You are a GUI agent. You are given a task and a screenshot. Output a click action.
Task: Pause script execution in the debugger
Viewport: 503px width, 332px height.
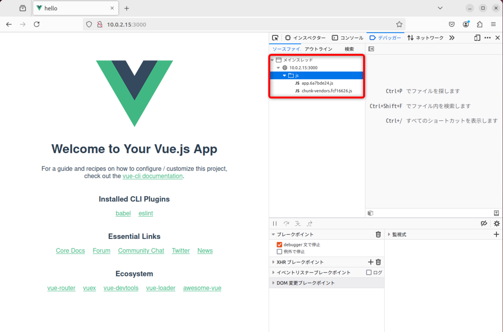click(x=275, y=224)
